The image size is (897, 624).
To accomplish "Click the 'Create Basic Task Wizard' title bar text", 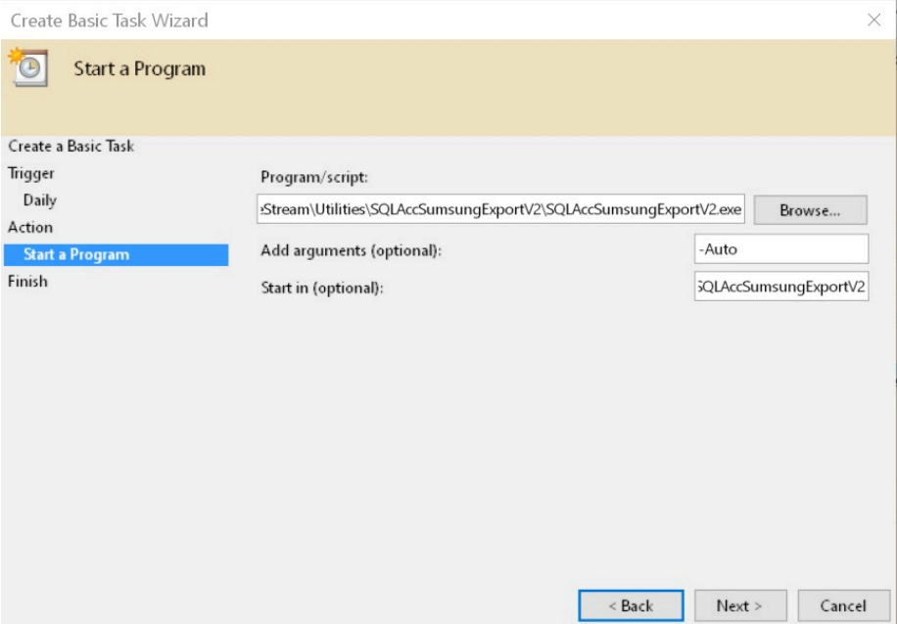I will [109, 20].
